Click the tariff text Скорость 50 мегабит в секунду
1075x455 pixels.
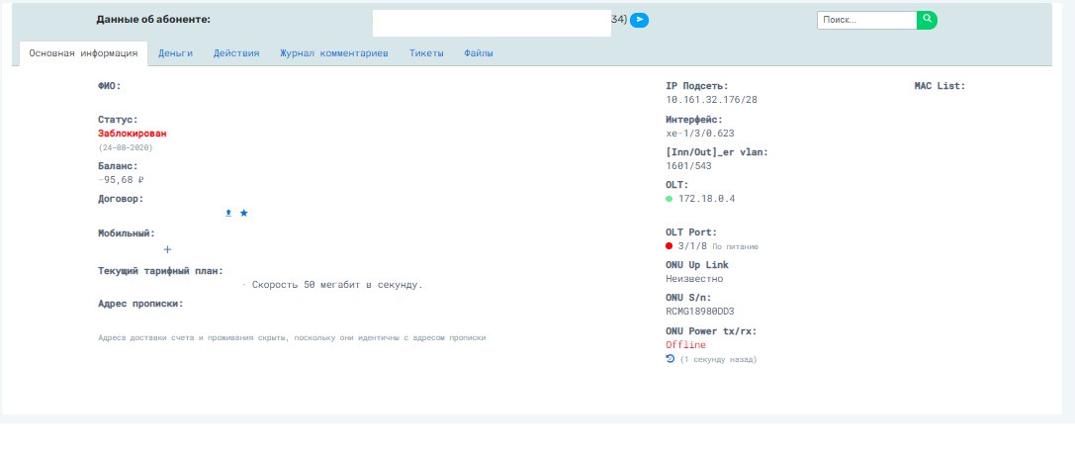337,285
